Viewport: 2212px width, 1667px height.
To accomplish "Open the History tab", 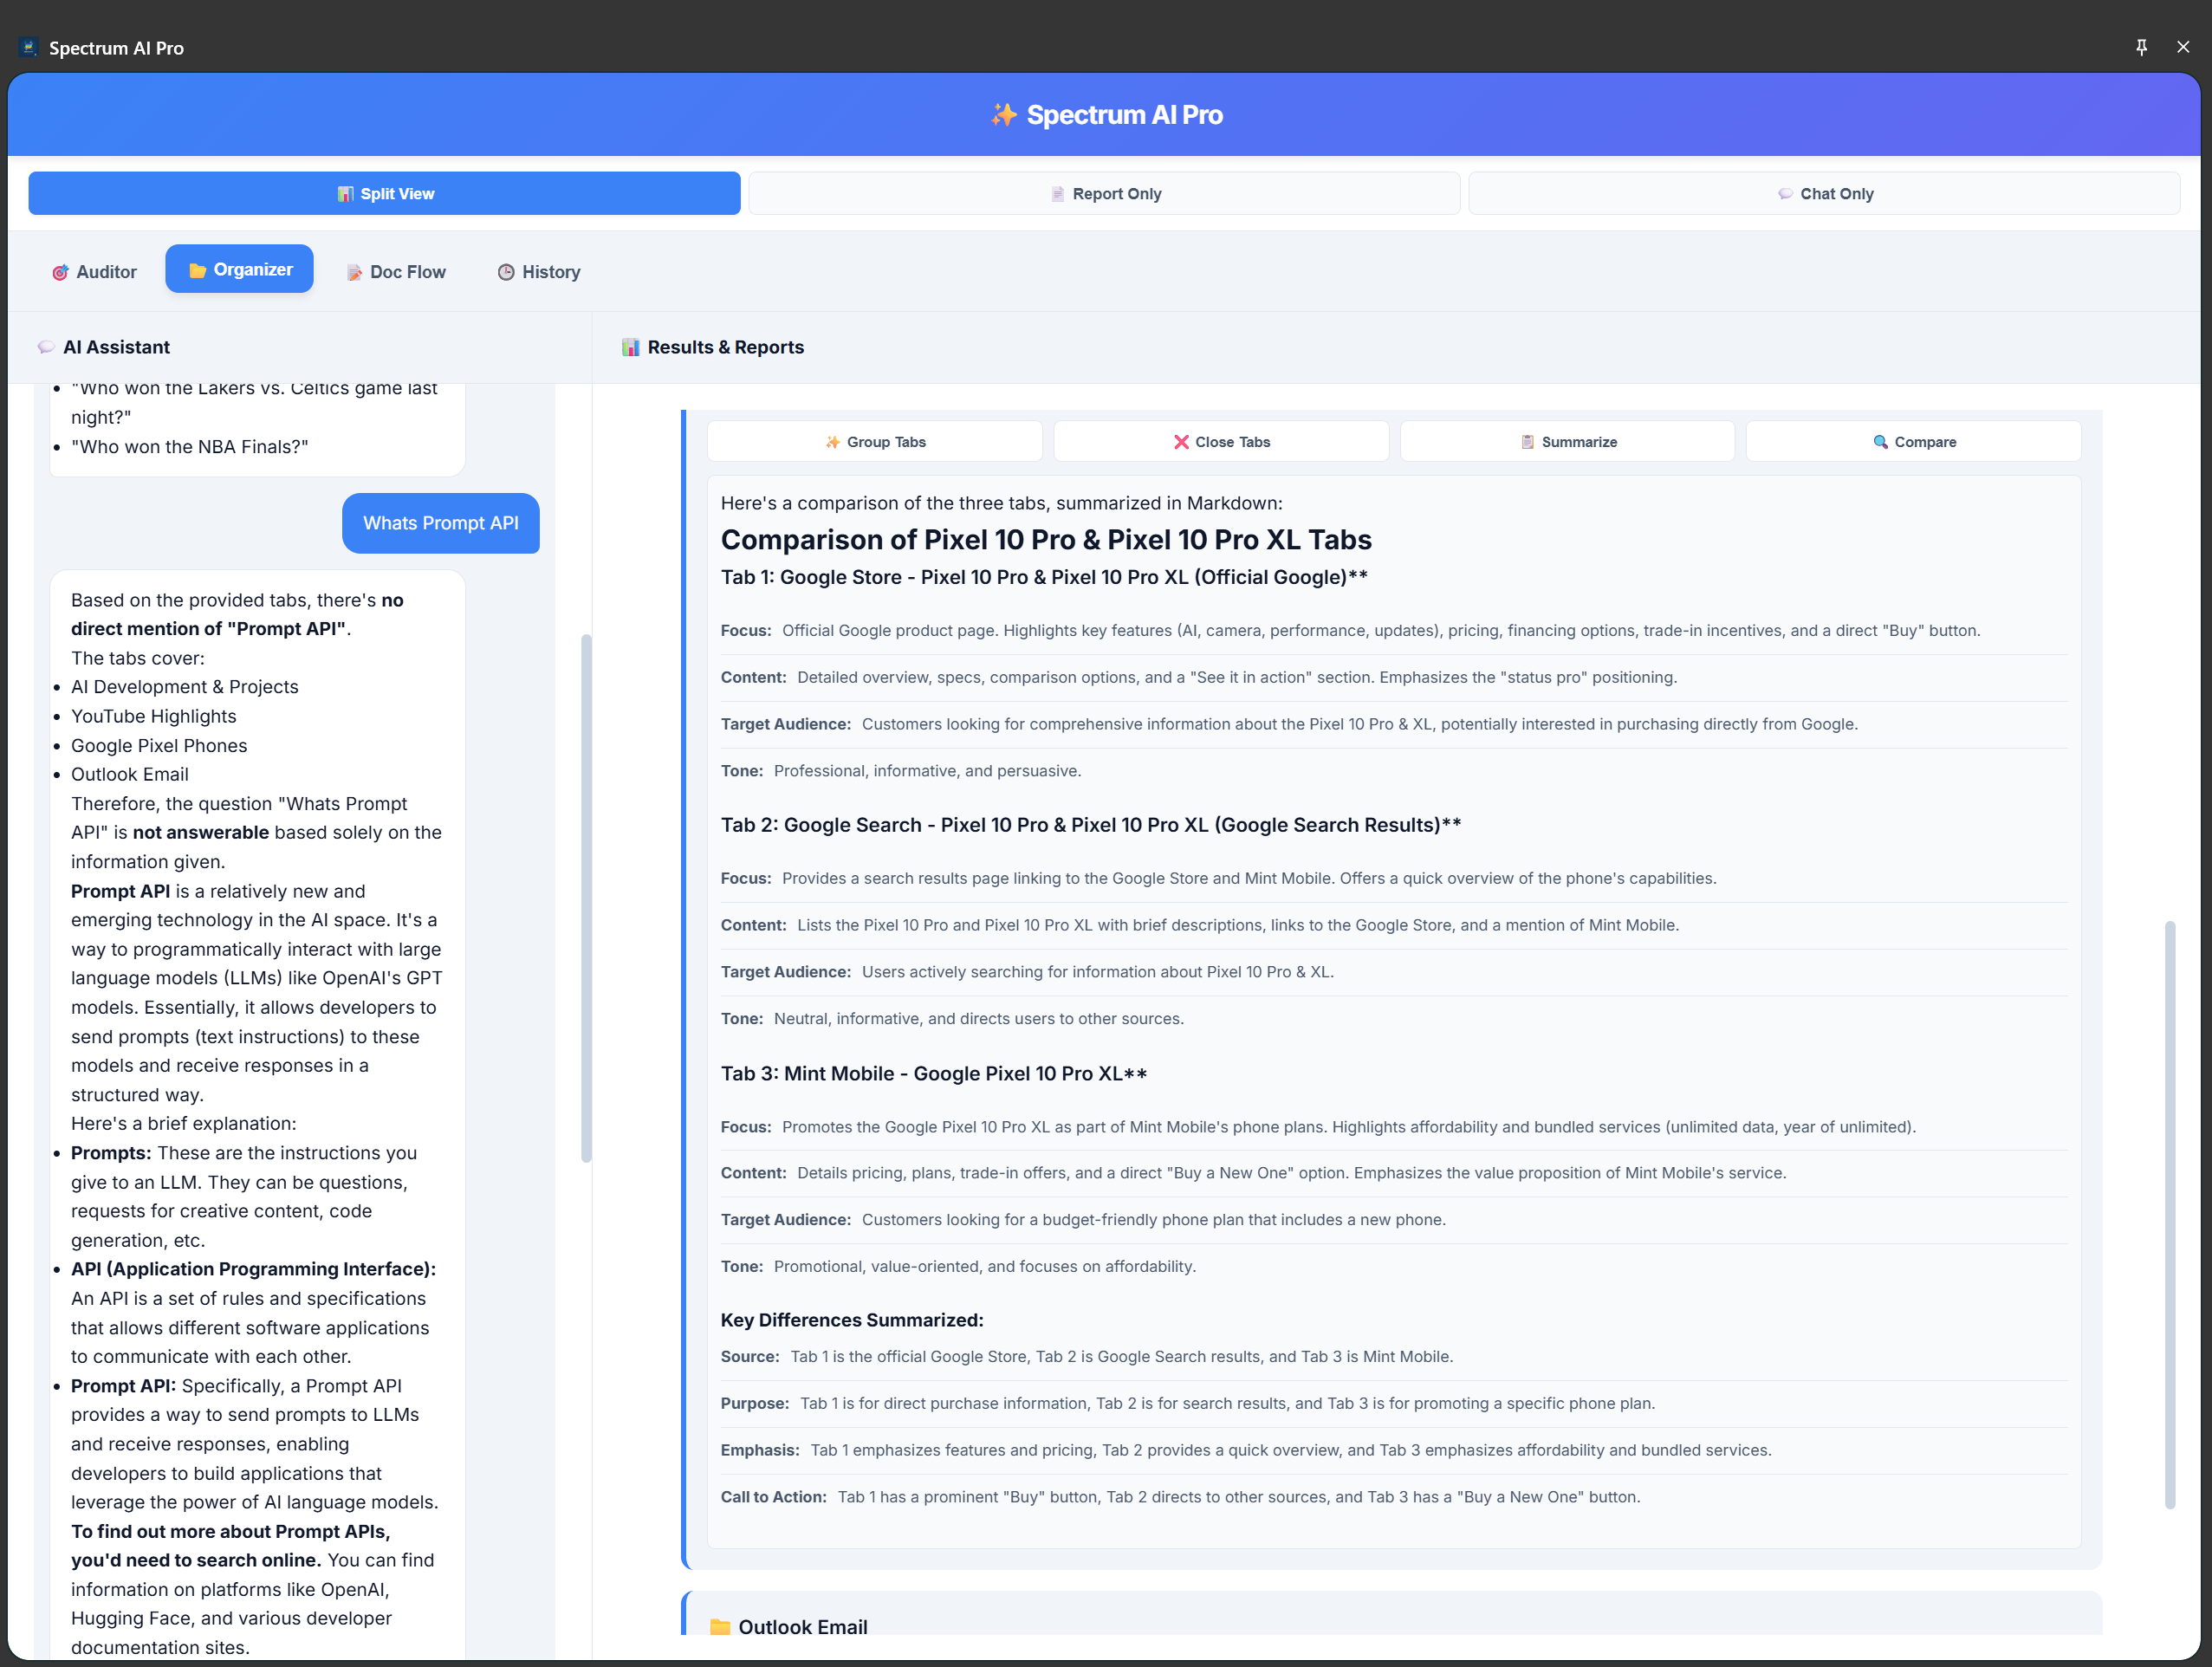I will [539, 272].
